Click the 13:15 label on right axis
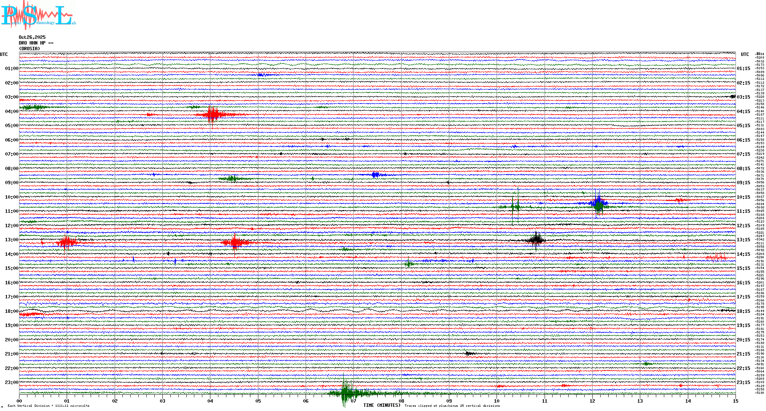The height and width of the screenshot is (411, 766). click(x=743, y=240)
